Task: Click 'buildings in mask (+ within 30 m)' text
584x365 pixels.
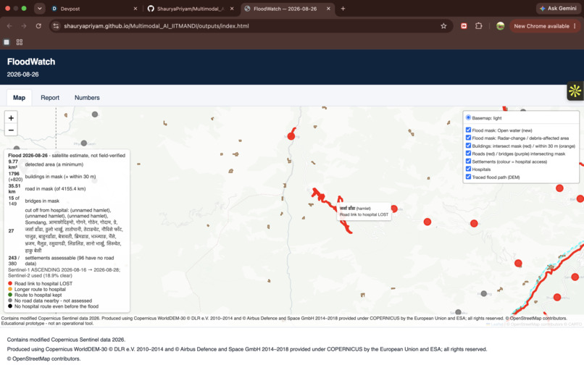Action: pyautogui.click(x=60, y=177)
